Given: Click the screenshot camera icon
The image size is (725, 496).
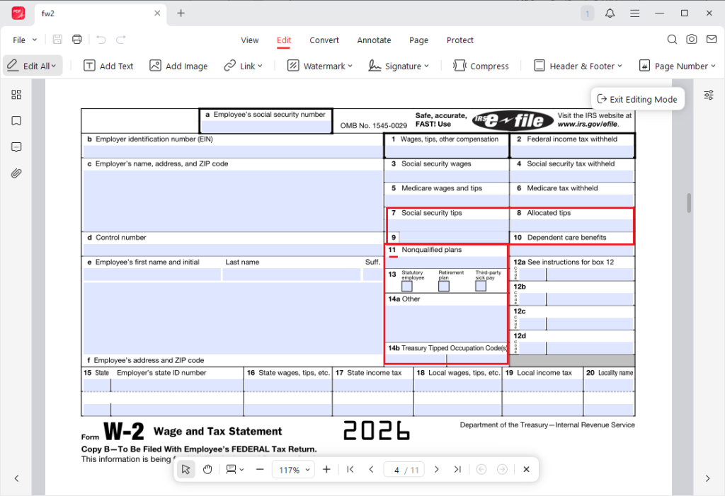Looking at the screenshot, I should [691, 40].
